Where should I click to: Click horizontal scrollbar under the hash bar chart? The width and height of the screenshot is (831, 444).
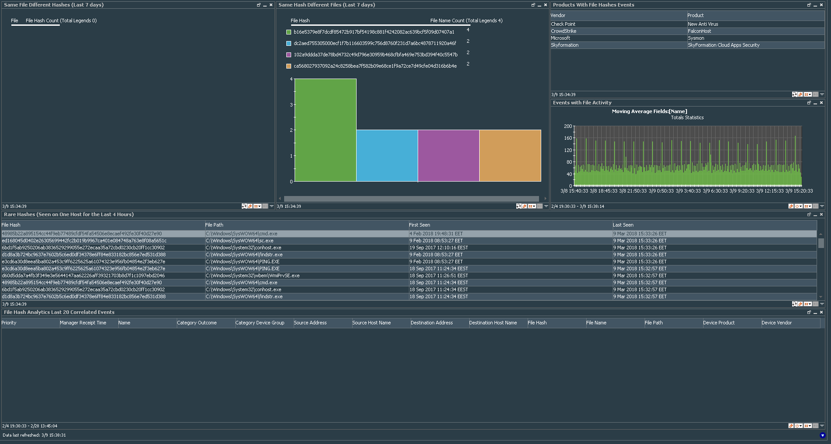pos(411,199)
